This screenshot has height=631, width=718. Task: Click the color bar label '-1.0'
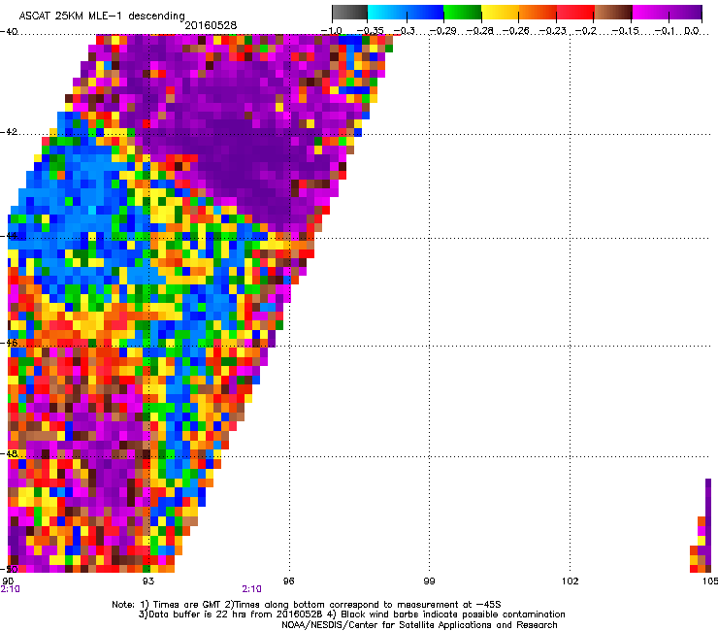coord(331,31)
